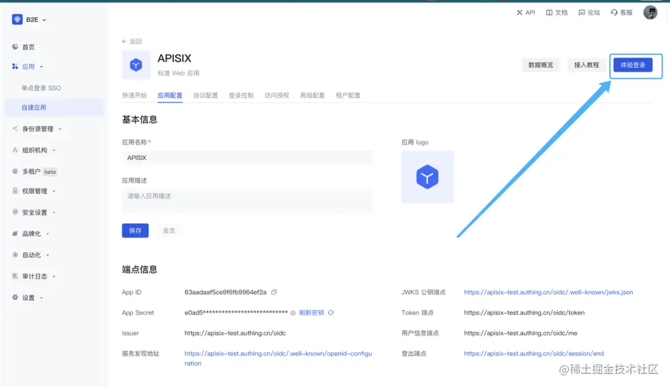Viewport: 670px width, 387px height.
Task: Expand 自动化 menu arrow
Action: pyautogui.click(x=47, y=255)
